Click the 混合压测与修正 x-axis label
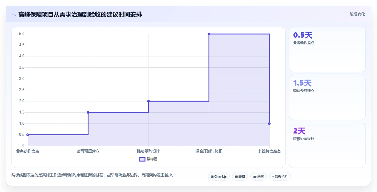Viewport: 377px width, 192px height. (209, 151)
